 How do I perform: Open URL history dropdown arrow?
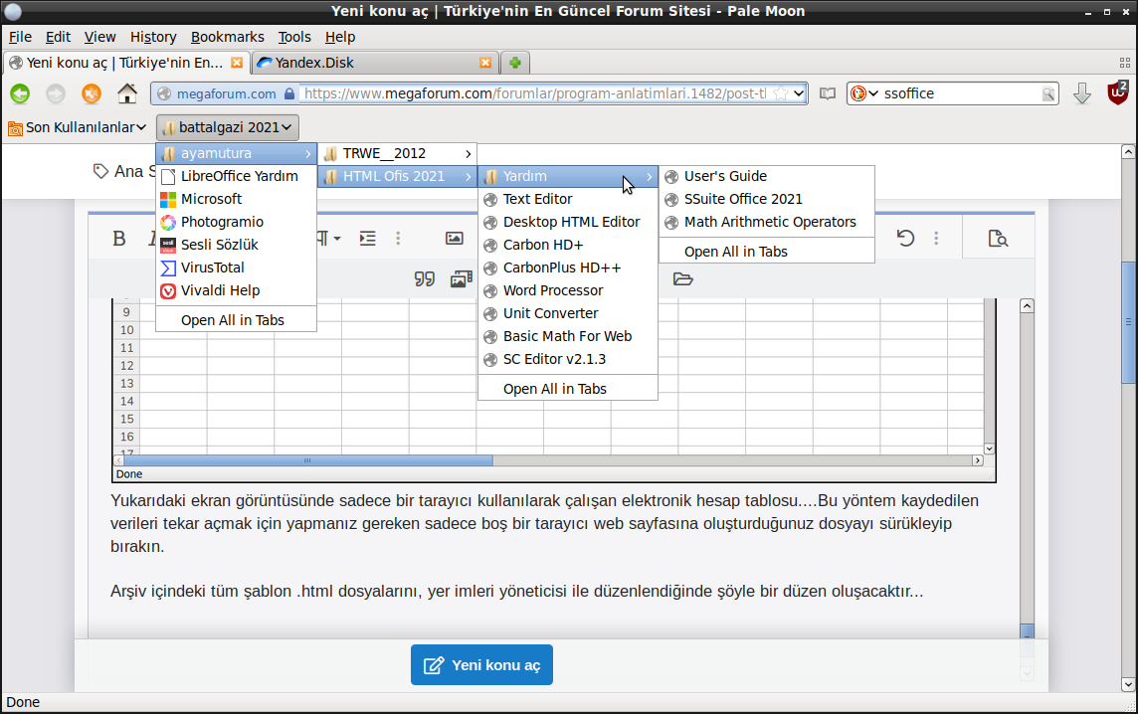799,93
